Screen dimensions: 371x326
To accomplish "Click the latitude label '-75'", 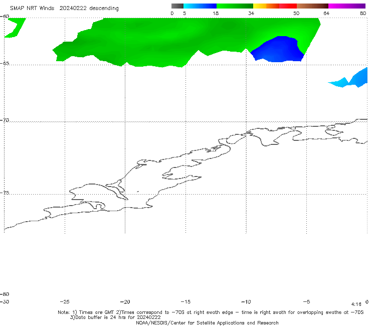I will pyautogui.click(x=5, y=193).
